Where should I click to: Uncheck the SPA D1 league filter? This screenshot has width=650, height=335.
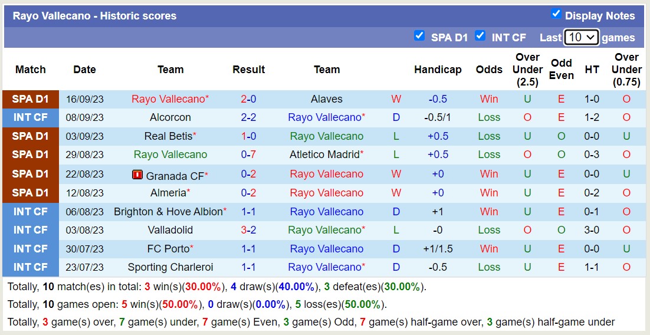tap(419, 35)
